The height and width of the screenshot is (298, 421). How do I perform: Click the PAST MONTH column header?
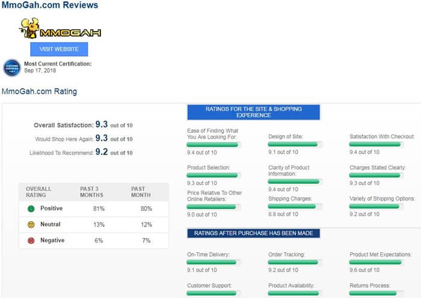pyautogui.click(x=141, y=192)
